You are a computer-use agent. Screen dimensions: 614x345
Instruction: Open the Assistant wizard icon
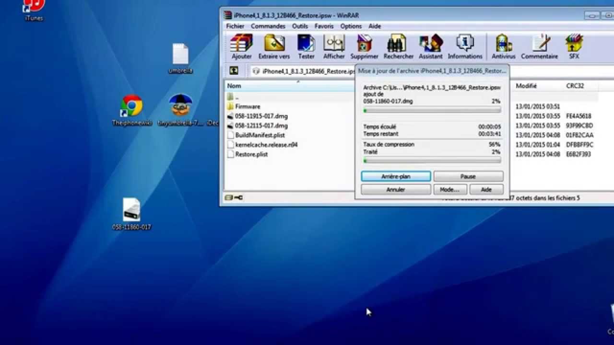tap(430, 46)
